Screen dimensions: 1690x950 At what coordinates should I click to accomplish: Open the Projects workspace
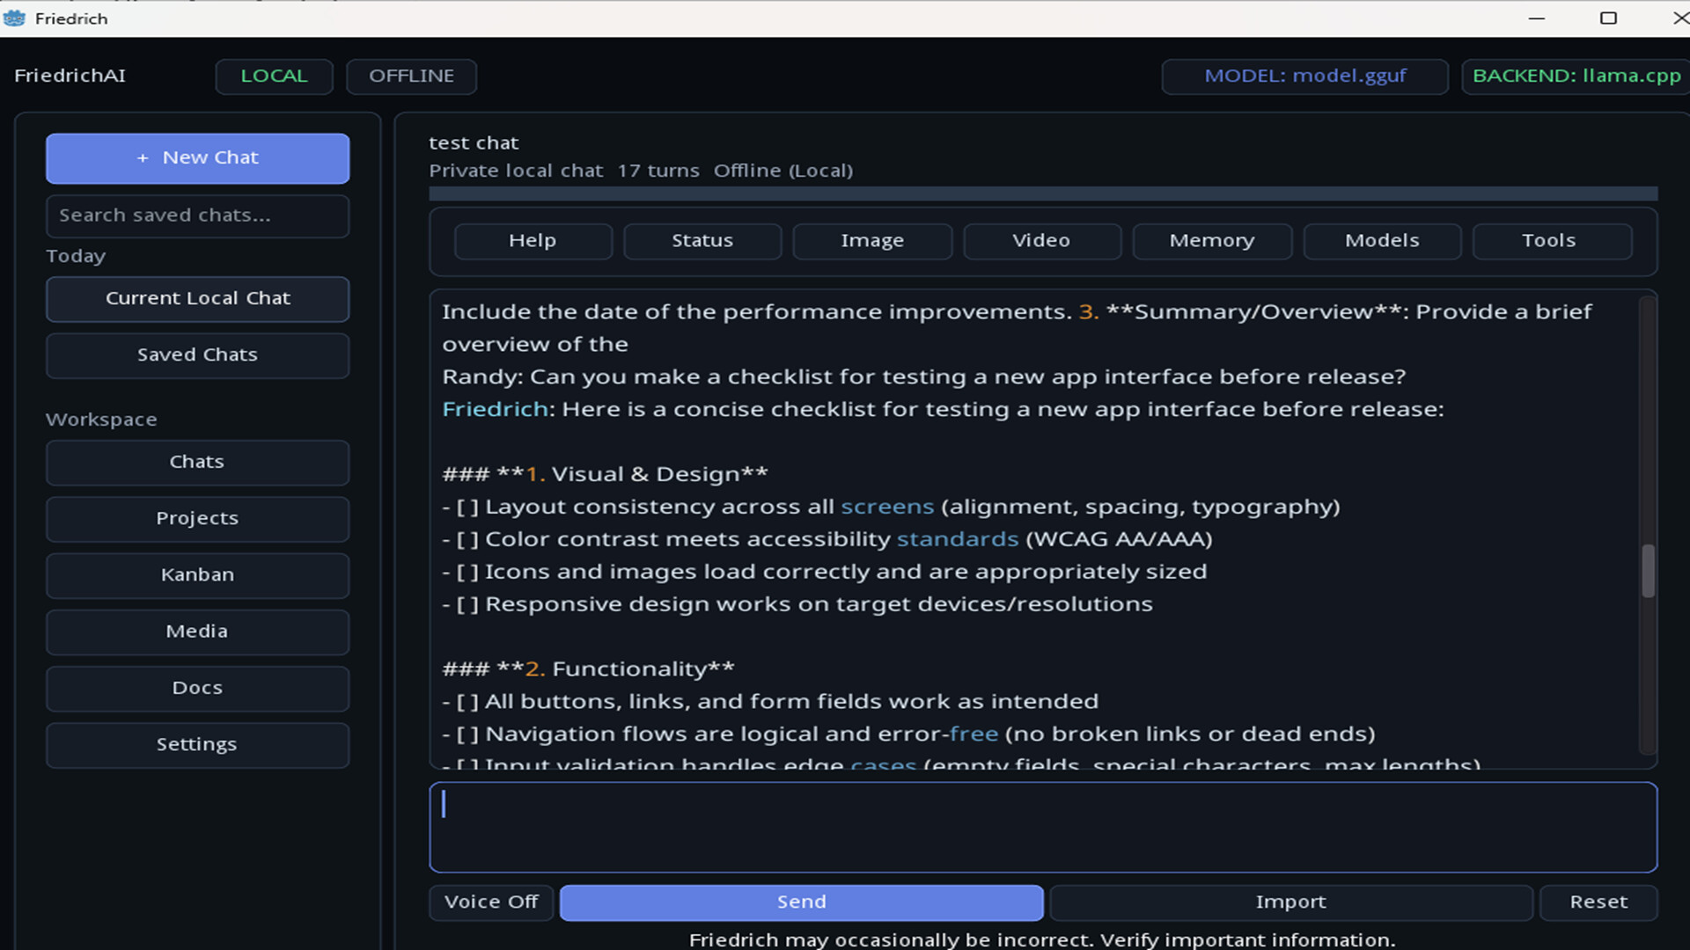(197, 519)
